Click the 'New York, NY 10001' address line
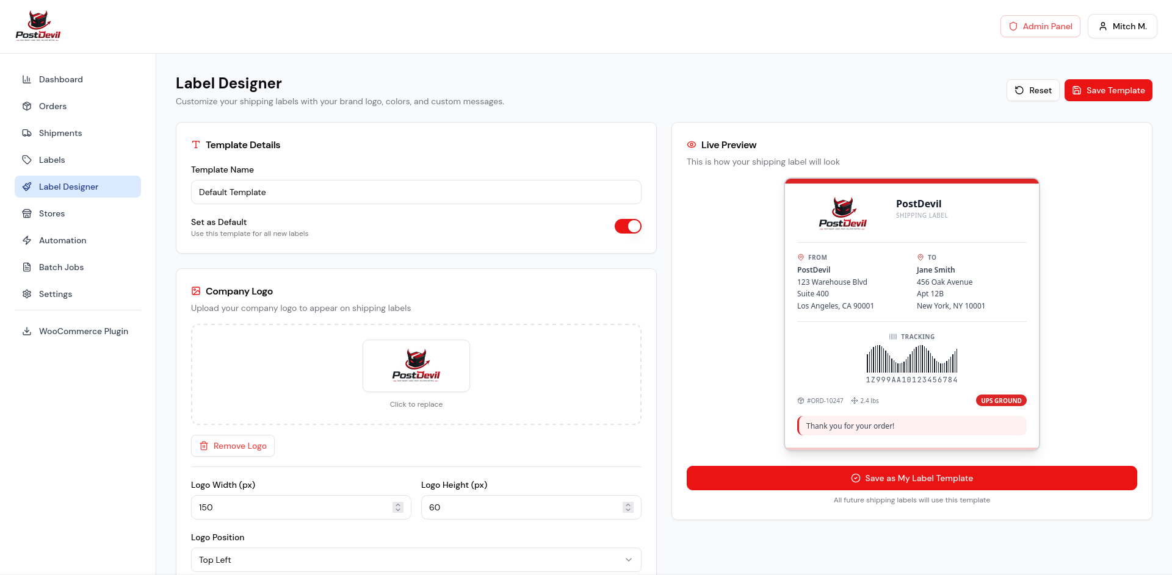The width and height of the screenshot is (1172, 575). 951,306
